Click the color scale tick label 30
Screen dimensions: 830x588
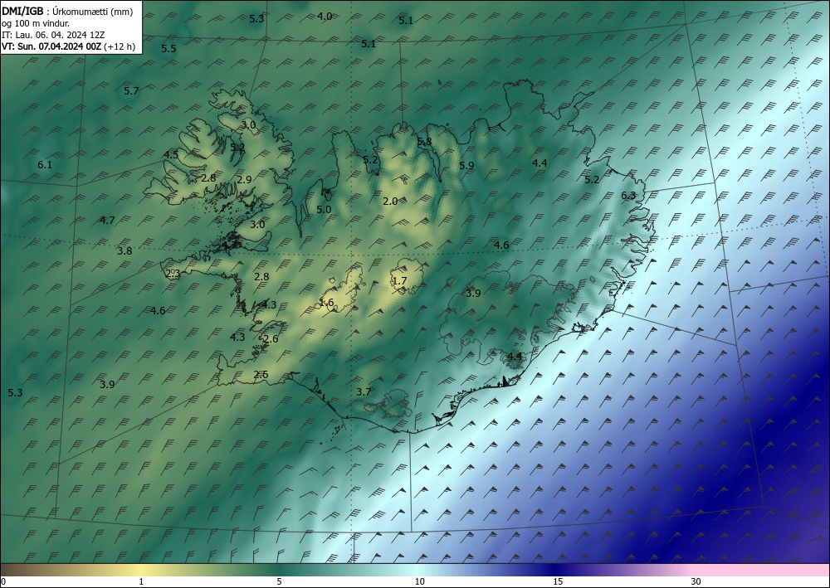tap(696, 581)
